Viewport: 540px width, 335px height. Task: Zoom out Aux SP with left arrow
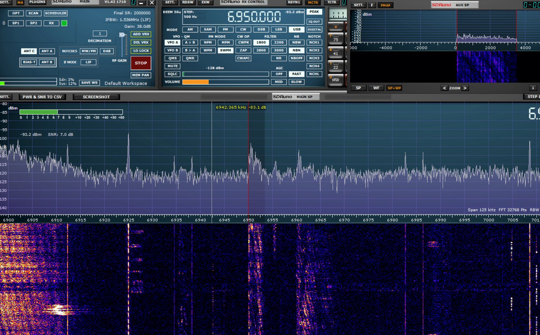pyautogui.click(x=444, y=88)
